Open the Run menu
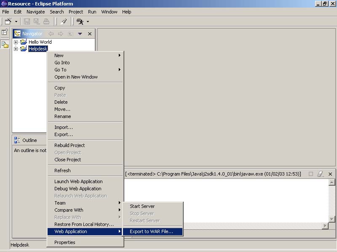The width and height of the screenshot is (337, 252). coord(92,12)
